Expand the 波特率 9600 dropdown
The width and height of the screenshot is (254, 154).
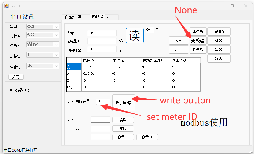(x=43, y=35)
